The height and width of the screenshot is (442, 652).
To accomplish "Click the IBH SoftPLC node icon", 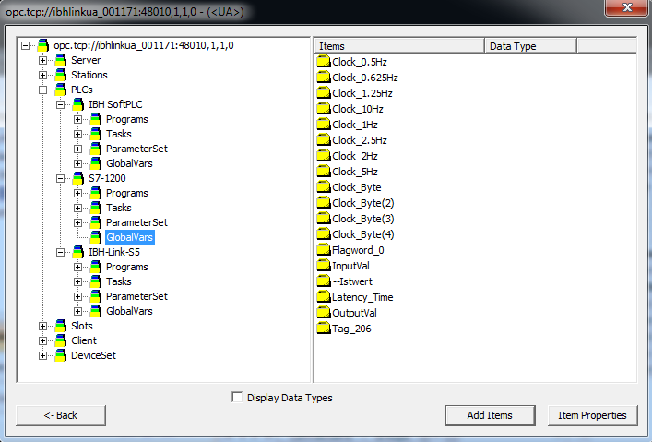I will click(77, 104).
